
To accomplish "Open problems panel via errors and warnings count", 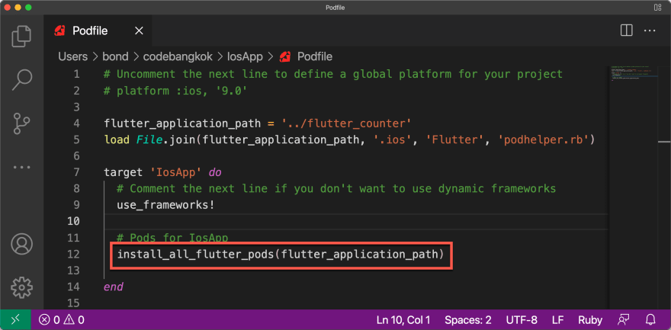I will (x=62, y=320).
